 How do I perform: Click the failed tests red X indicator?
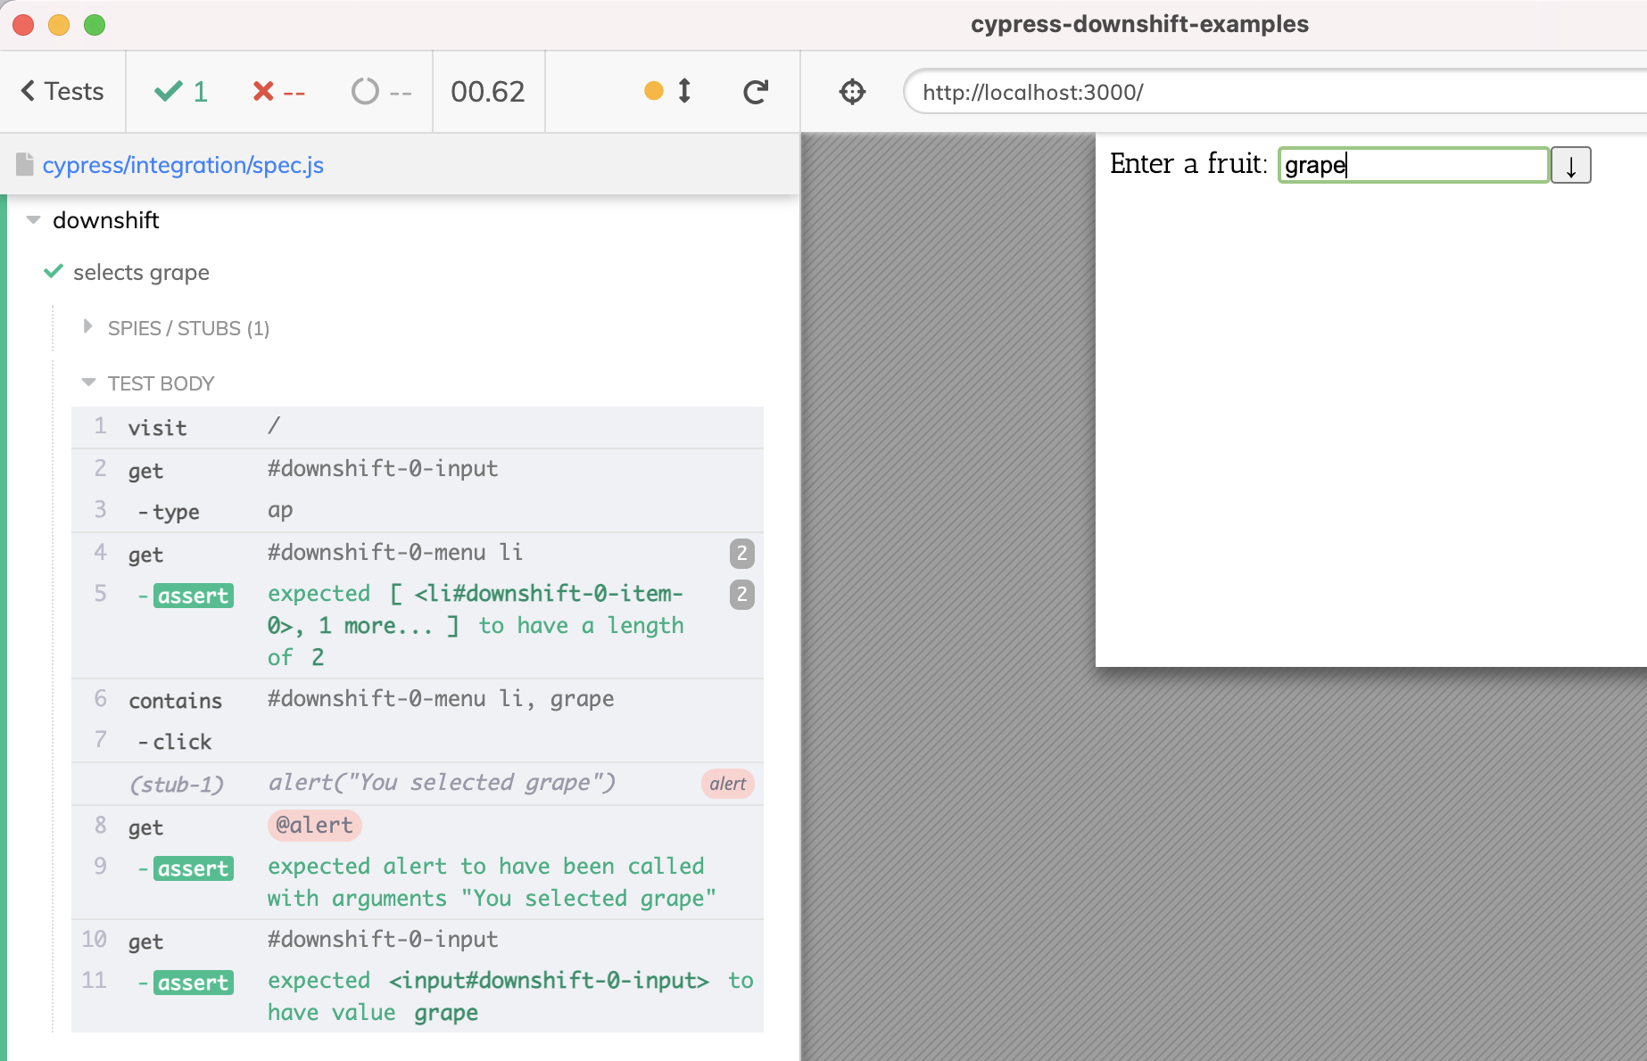[278, 92]
